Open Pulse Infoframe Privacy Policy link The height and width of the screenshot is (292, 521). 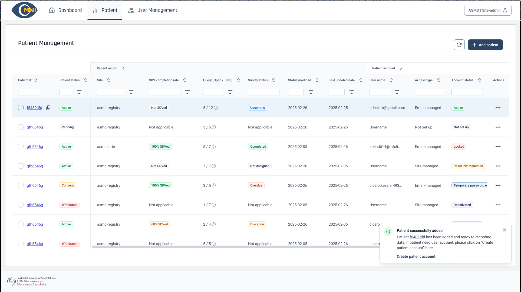pyautogui.click(x=31, y=284)
